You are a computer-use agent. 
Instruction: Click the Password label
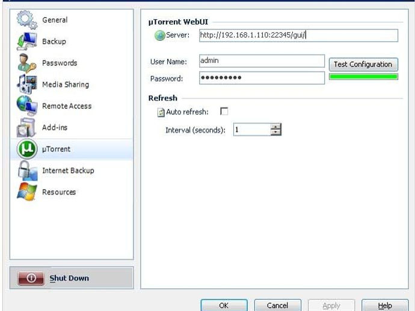pos(167,79)
